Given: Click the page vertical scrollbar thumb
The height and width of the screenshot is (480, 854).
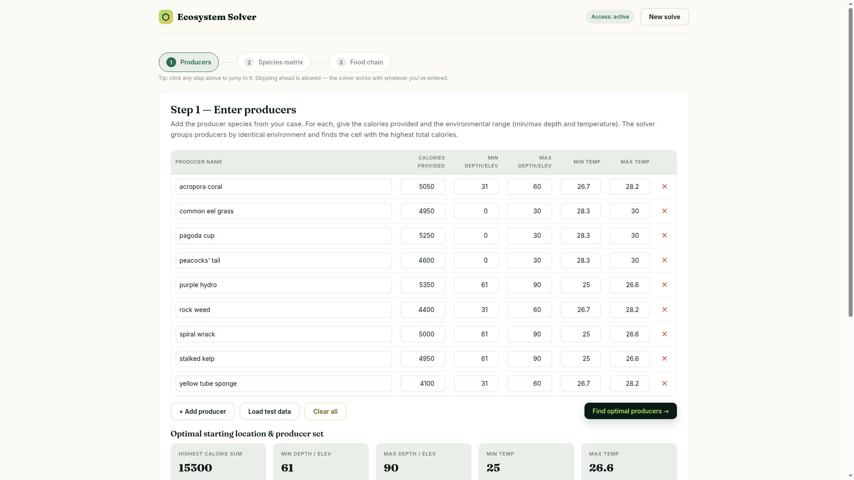Looking at the screenshot, I should [x=850, y=162].
